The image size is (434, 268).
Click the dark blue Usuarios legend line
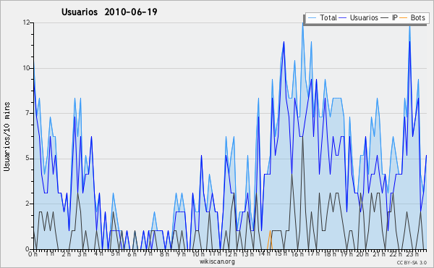coord(343,17)
